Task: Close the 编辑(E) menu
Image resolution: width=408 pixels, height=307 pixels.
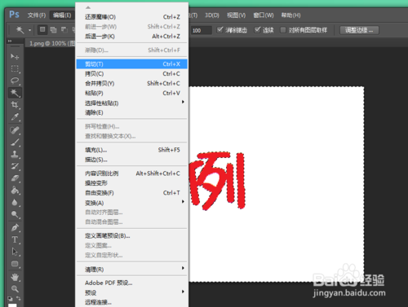Action: (x=62, y=15)
